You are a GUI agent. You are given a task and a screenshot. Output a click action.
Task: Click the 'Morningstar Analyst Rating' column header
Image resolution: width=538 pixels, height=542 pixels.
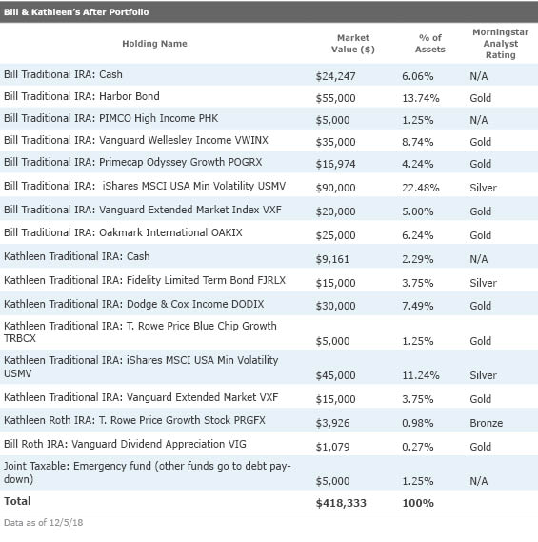click(x=500, y=44)
